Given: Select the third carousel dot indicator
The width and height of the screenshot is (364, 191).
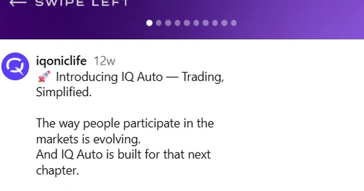Looking at the screenshot, I should click(x=168, y=23).
